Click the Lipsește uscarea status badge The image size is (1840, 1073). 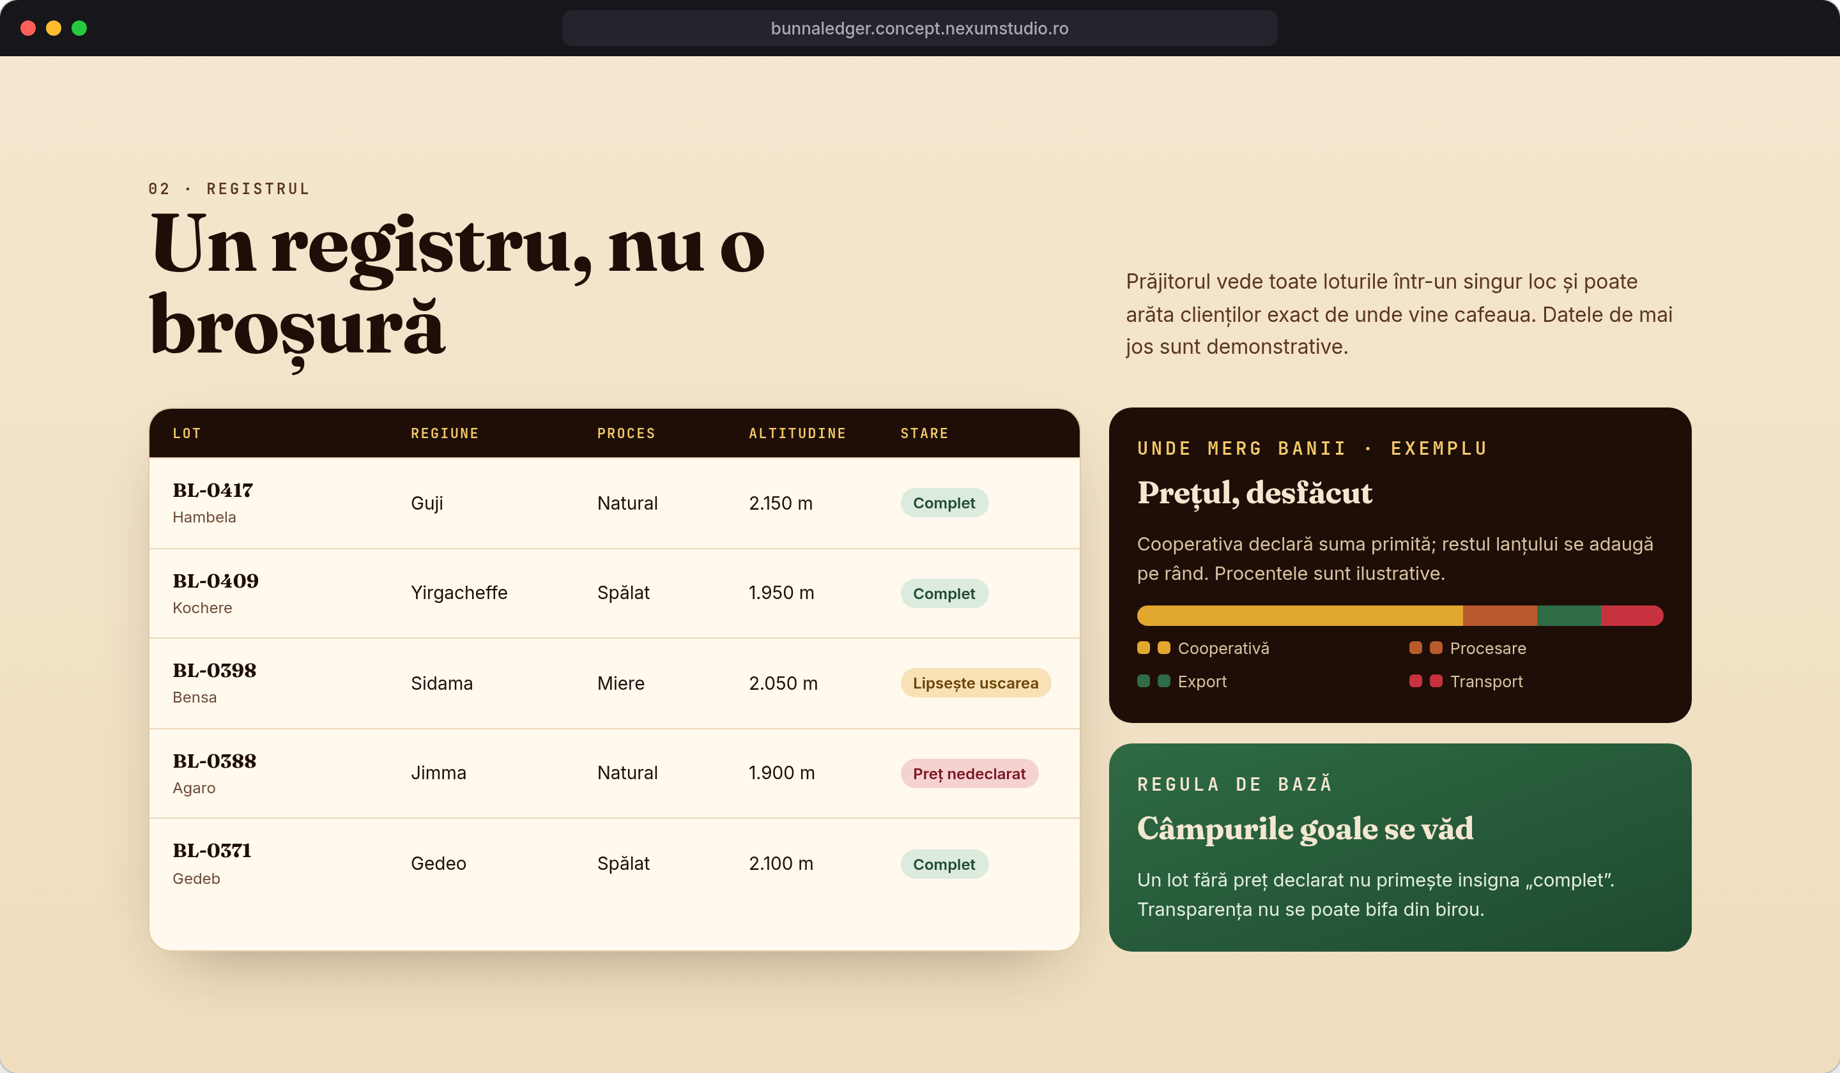976,683
